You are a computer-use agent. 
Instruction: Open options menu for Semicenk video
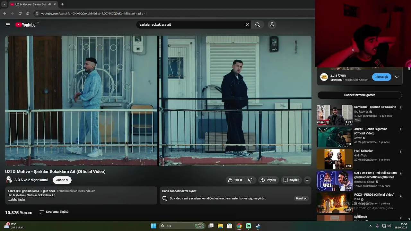pyautogui.click(x=401, y=107)
